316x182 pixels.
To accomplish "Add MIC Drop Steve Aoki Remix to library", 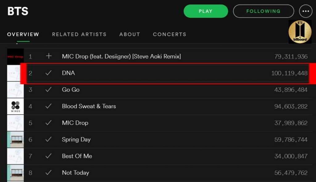I will tap(48, 56).
